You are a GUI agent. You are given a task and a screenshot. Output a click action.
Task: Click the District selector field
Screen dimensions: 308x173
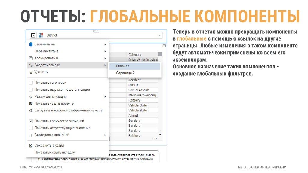pyautogui.click(x=96, y=35)
